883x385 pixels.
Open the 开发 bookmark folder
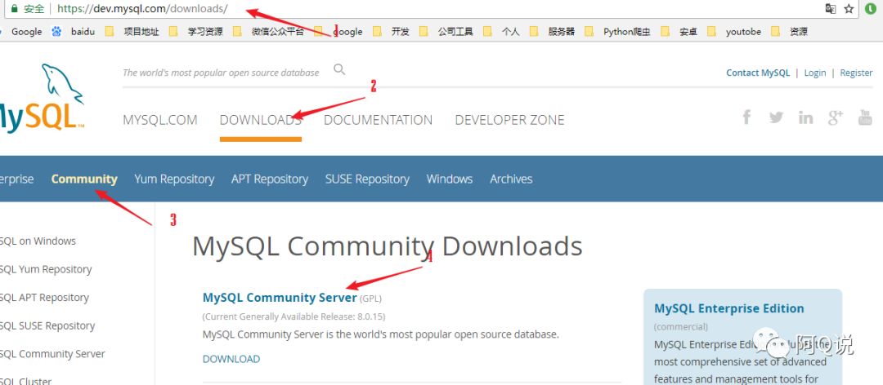[x=391, y=32]
